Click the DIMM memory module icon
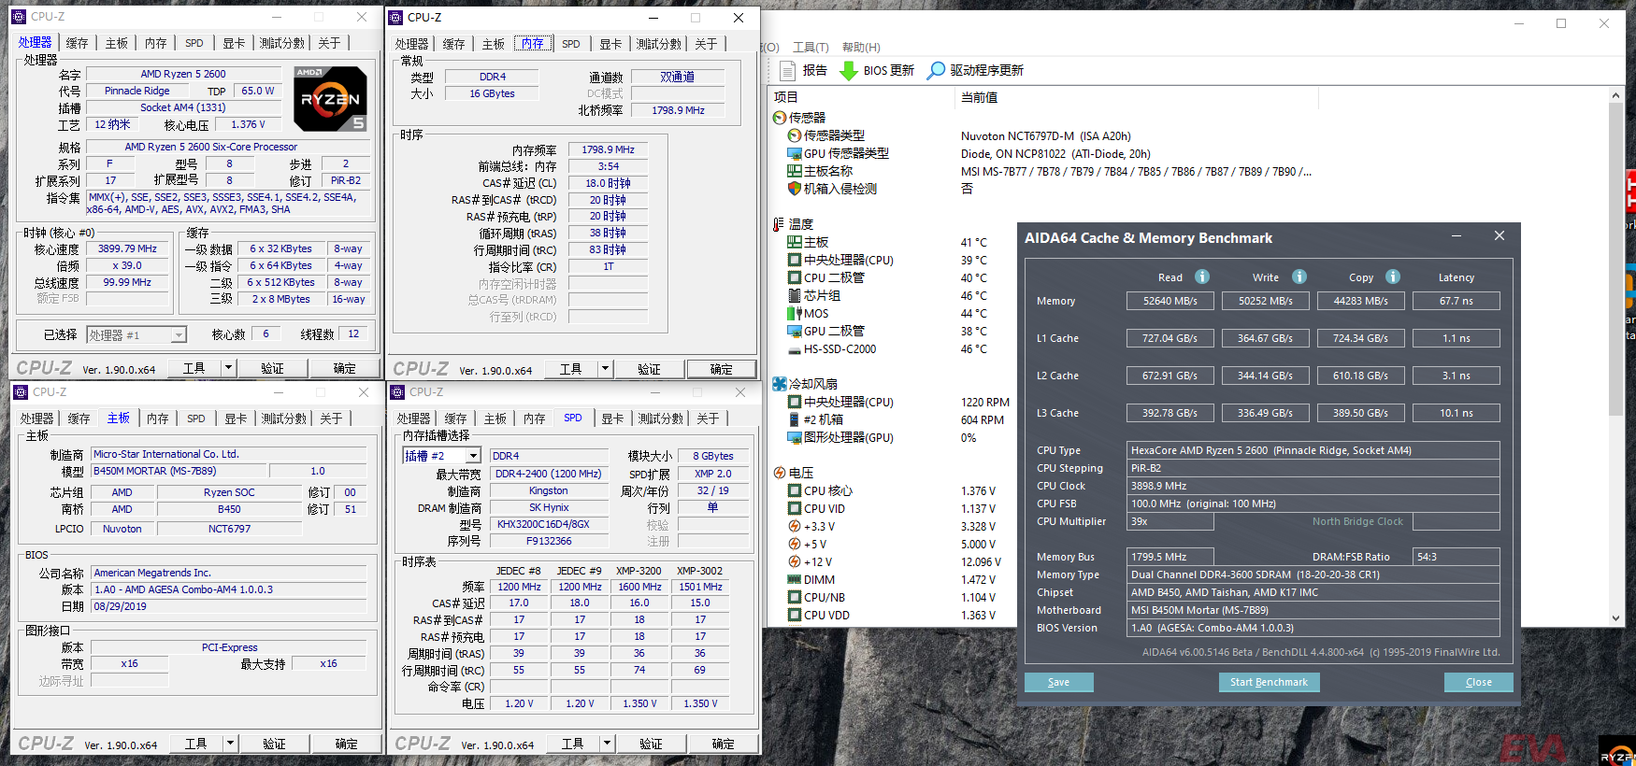 (795, 579)
